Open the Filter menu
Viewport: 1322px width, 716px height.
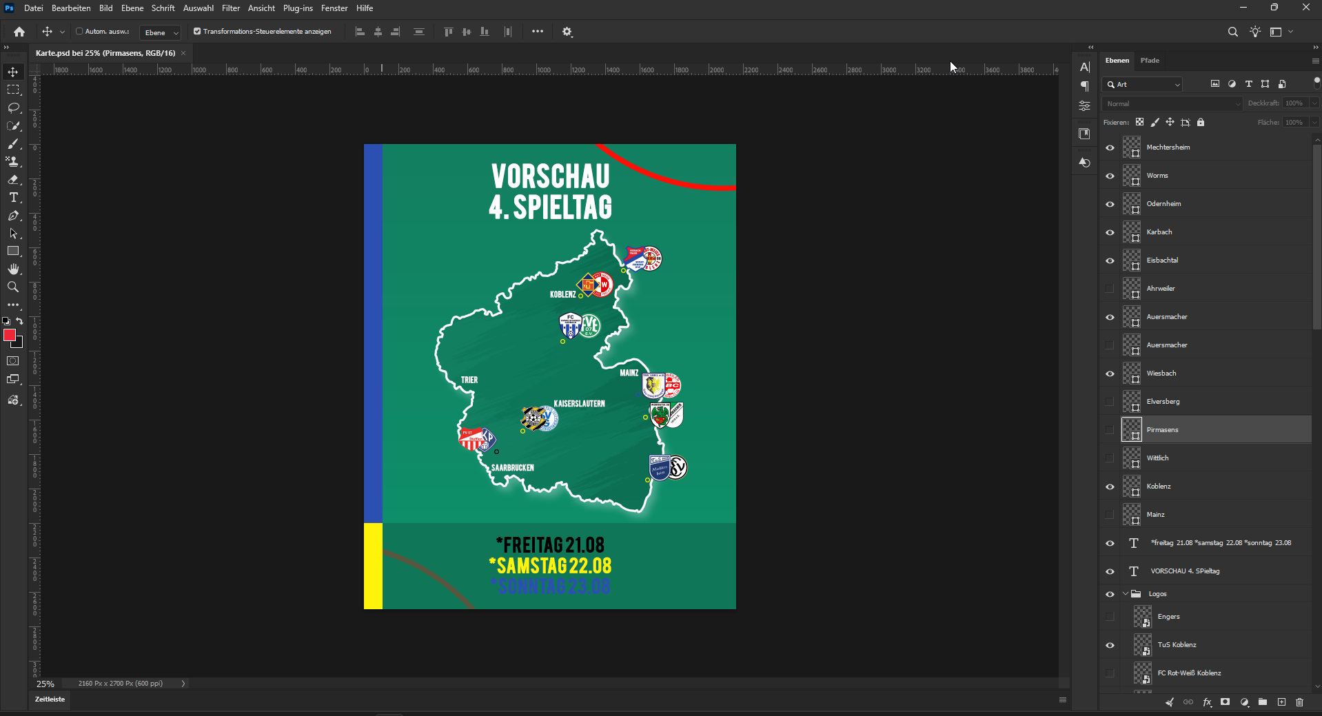point(231,8)
